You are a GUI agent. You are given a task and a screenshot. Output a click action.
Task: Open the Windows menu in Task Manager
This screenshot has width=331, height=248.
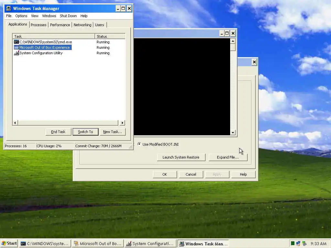point(49,16)
